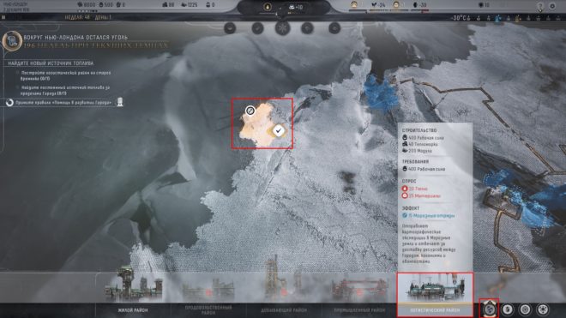
Task: Click the council building icon beside law objective
Action: point(120,102)
